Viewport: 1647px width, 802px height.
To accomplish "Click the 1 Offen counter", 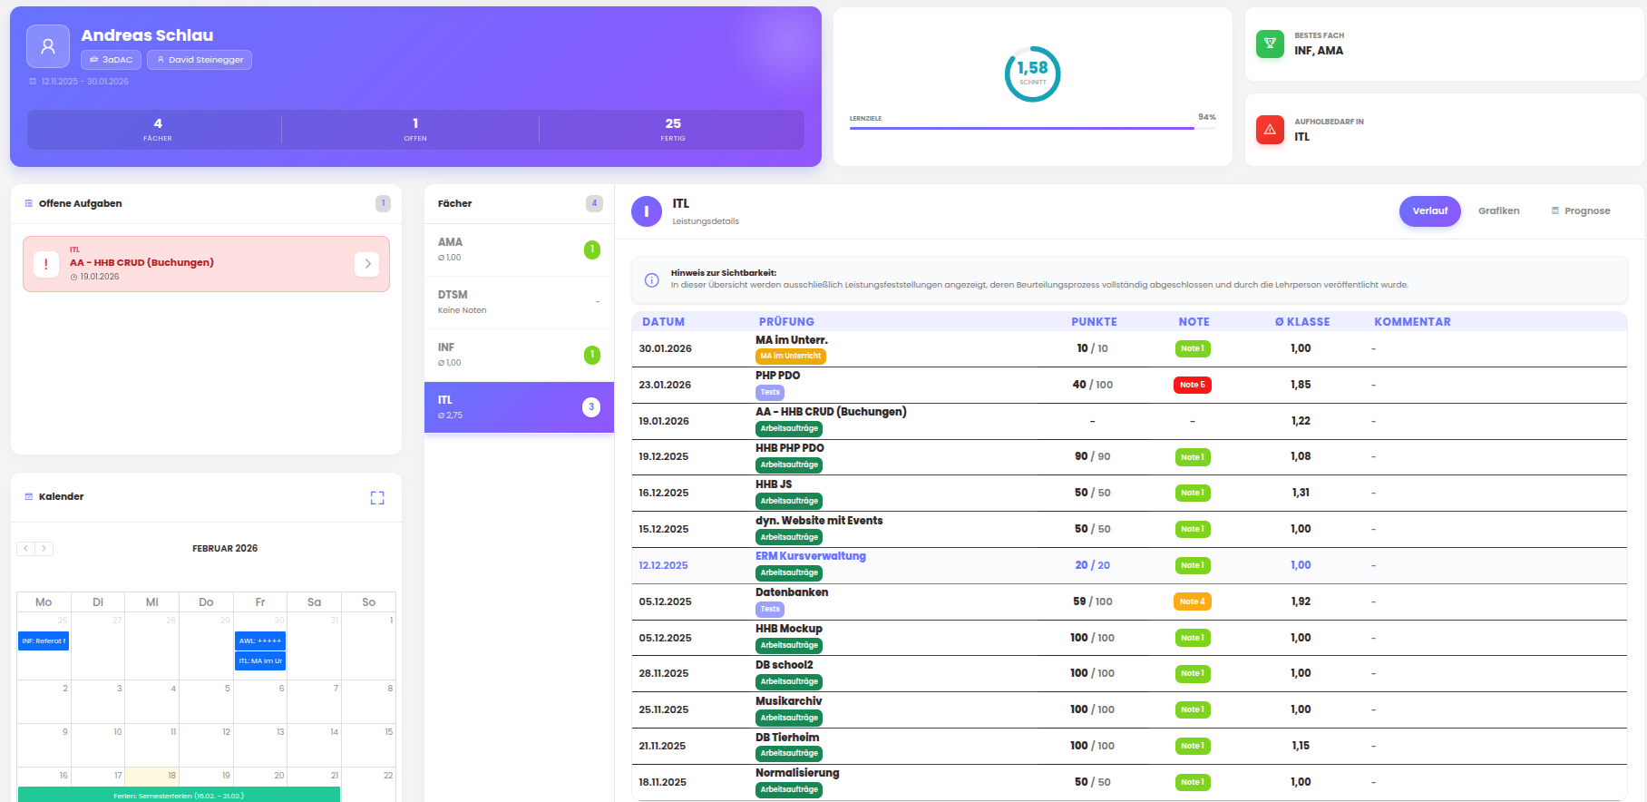I will click(415, 130).
